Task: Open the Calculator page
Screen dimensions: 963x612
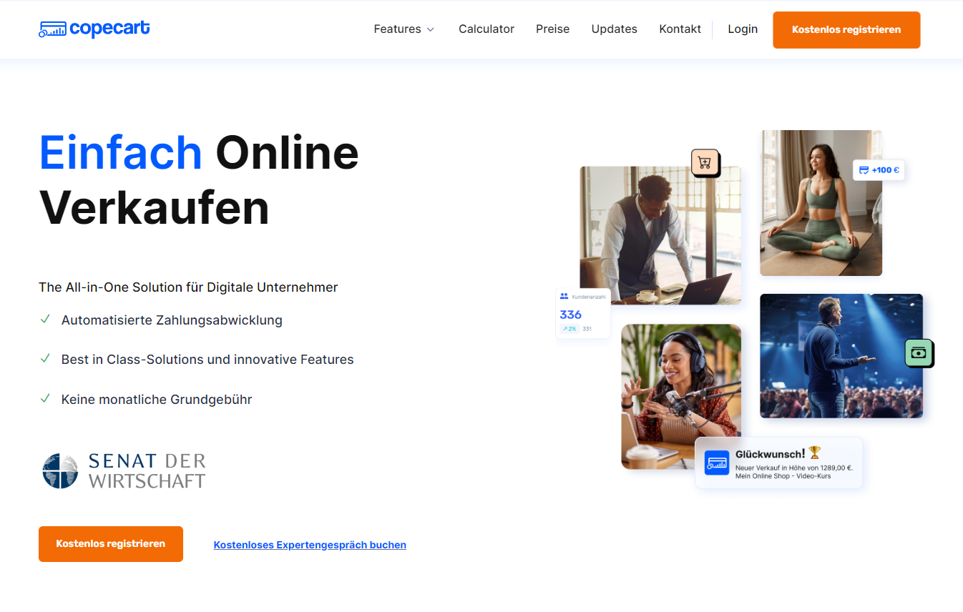Action: click(x=486, y=29)
